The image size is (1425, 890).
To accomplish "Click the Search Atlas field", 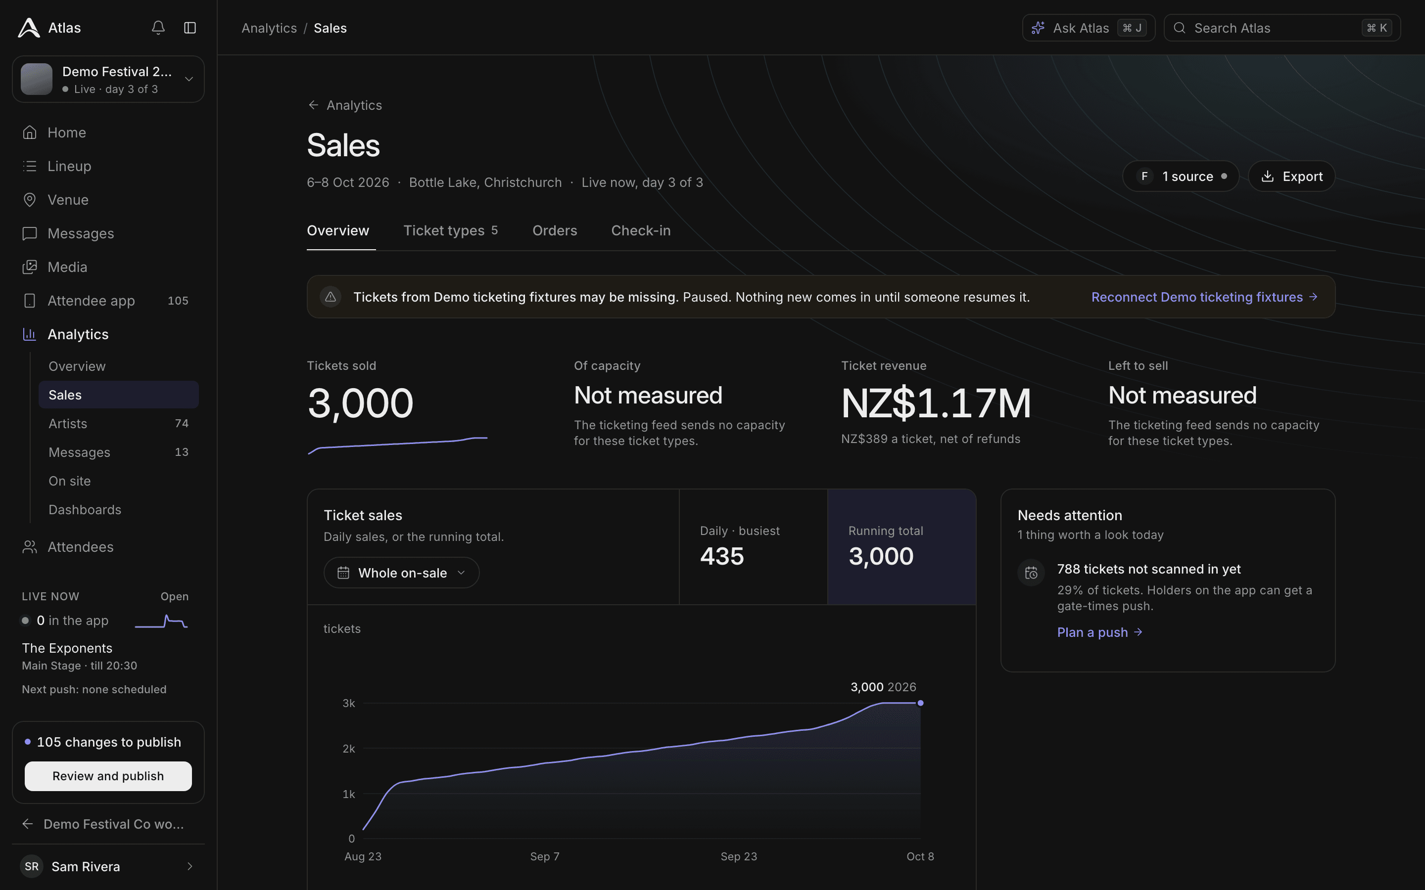I will tap(1282, 28).
